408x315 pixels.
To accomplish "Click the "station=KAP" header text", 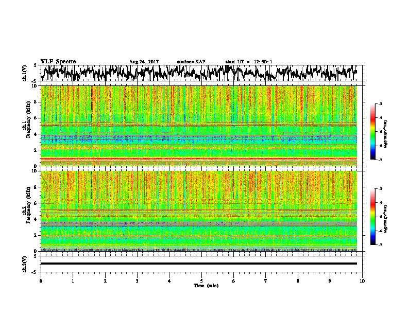I will pos(191,62).
